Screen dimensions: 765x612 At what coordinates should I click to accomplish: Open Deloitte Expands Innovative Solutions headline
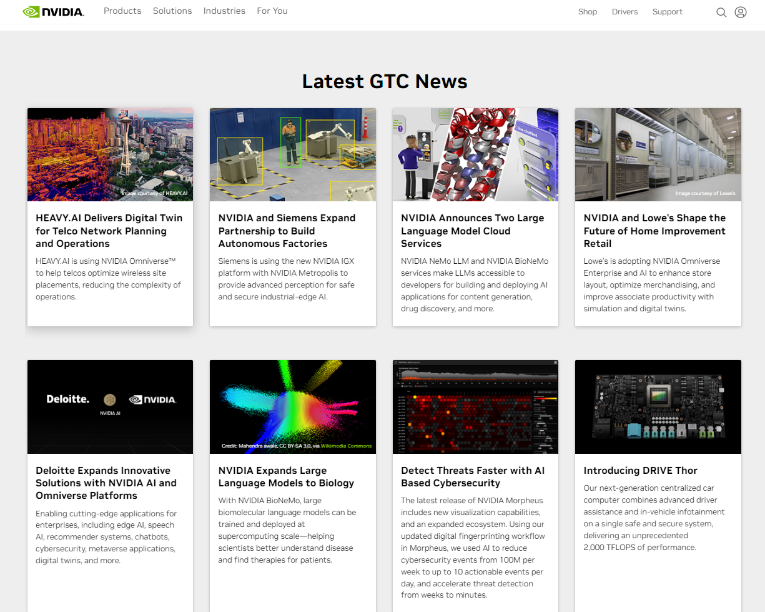pyautogui.click(x=106, y=483)
